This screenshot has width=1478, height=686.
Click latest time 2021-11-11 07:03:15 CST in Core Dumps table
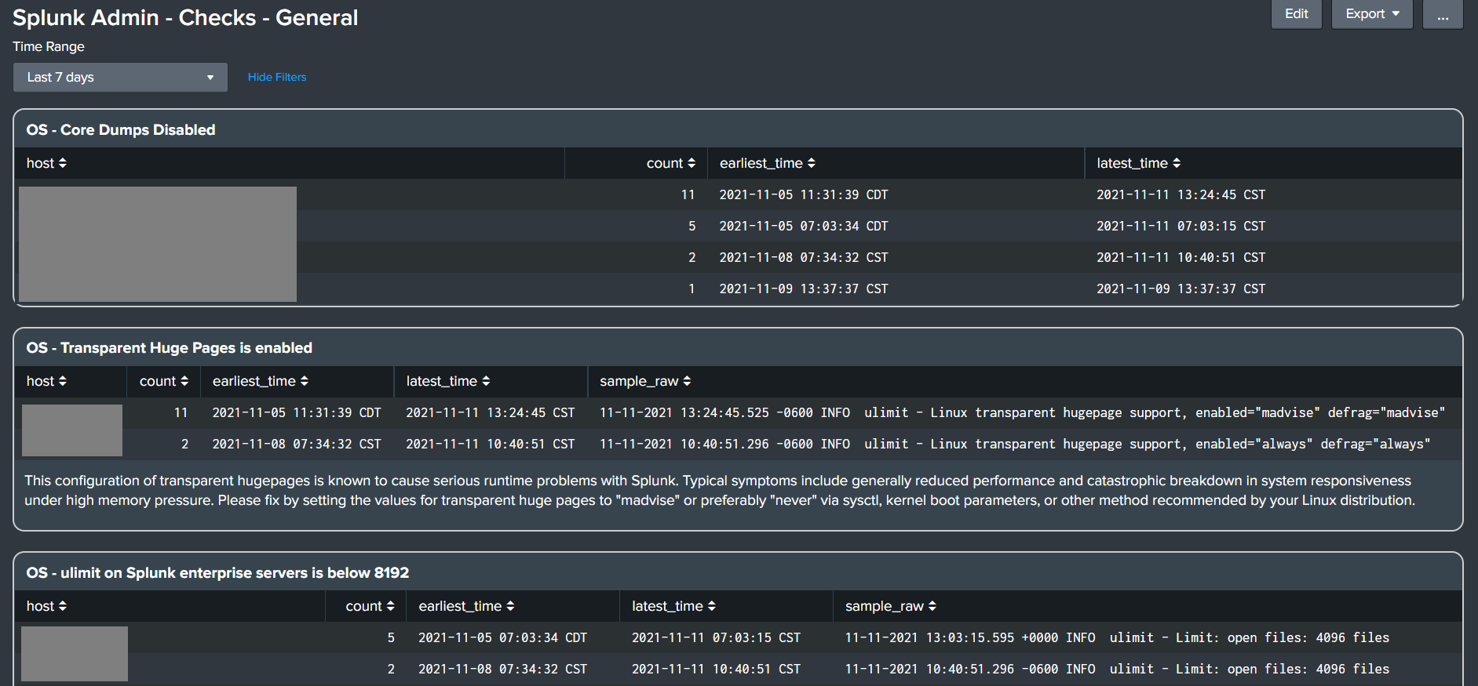point(1181,226)
